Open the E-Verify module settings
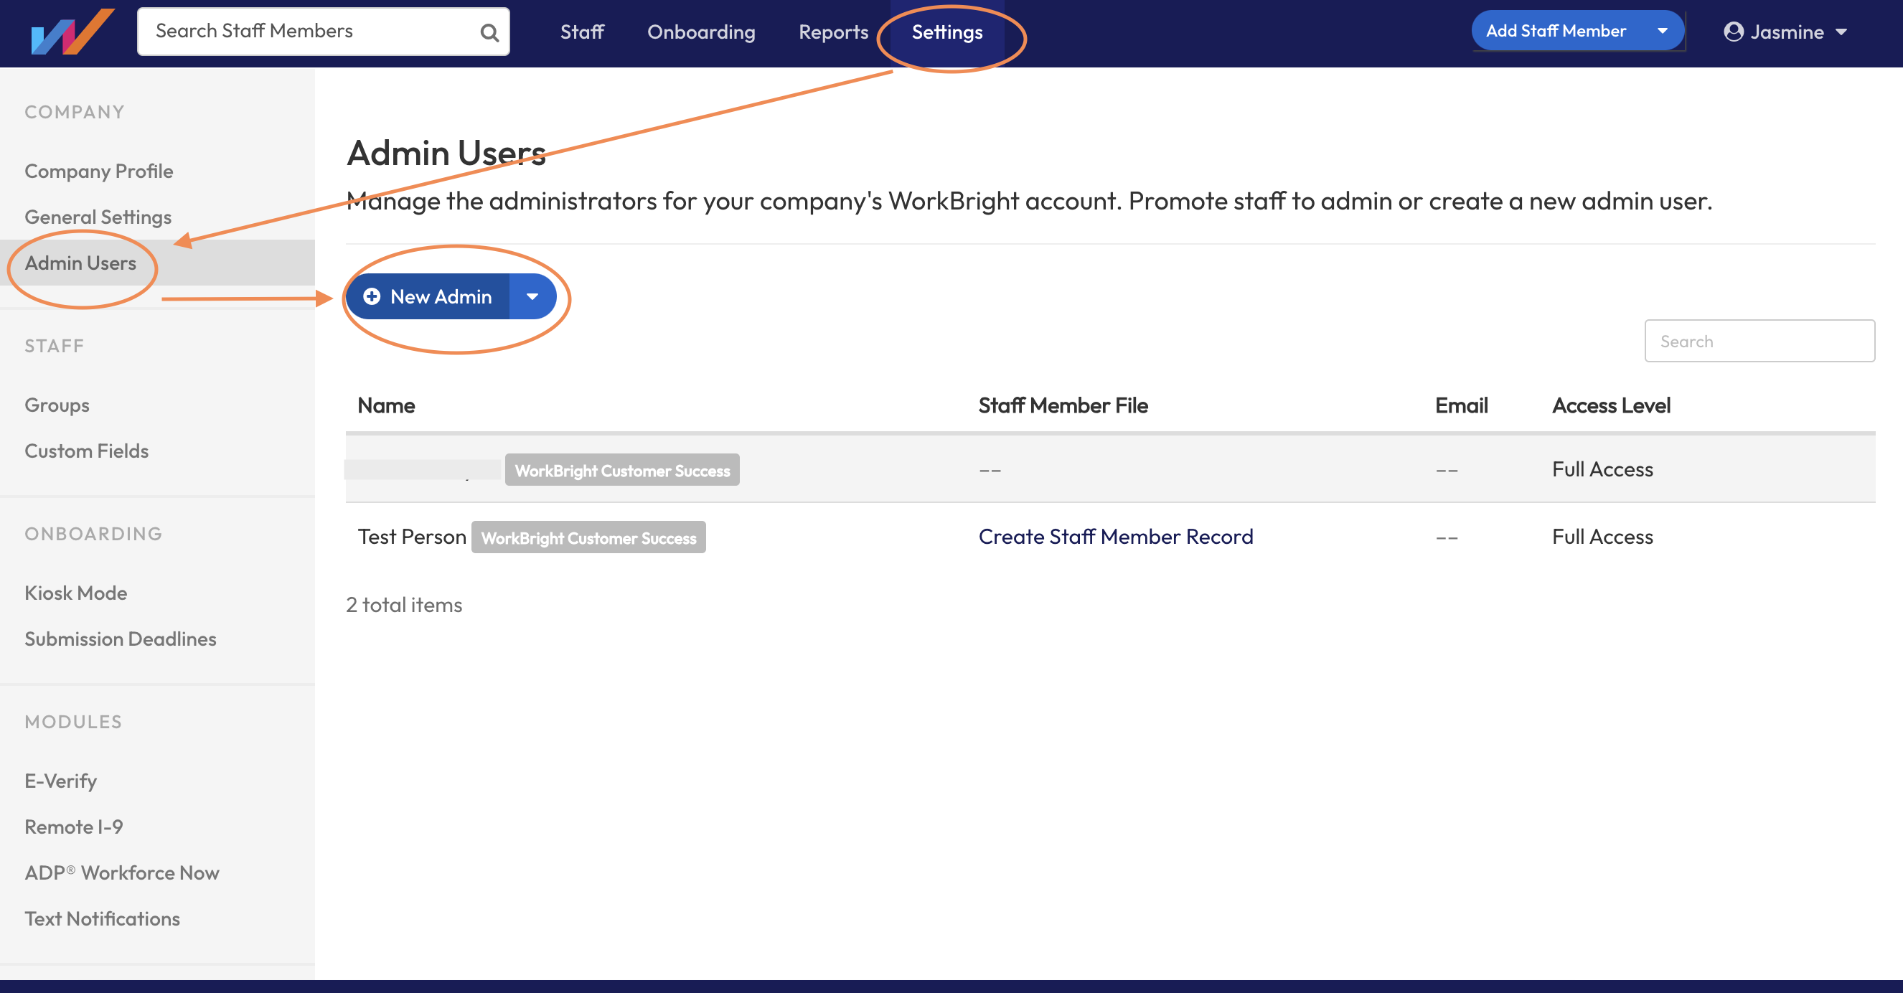The width and height of the screenshot is (1903, 993). 60,780
